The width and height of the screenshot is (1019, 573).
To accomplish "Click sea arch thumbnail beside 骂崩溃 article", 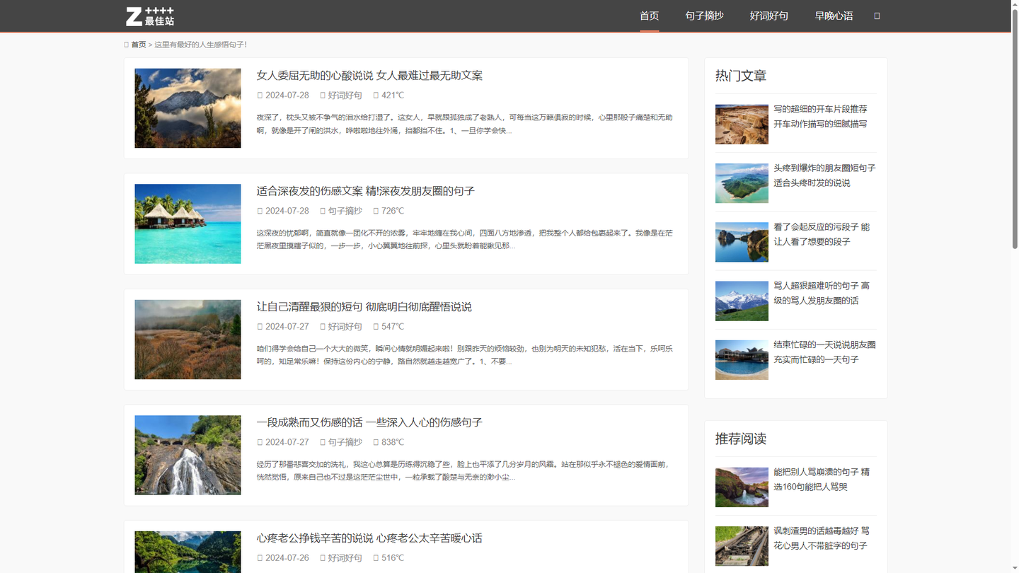I will tap(742, 487).
